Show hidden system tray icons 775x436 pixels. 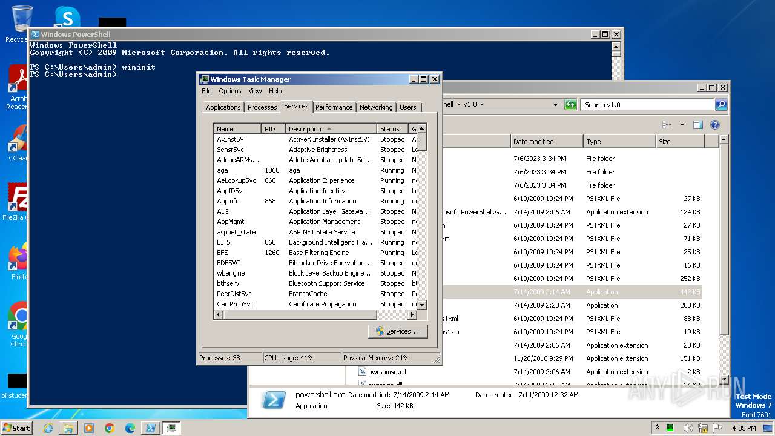point(658,428)
